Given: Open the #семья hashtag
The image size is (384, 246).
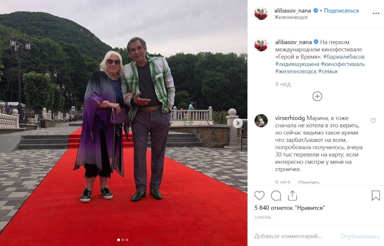Looking at the screenshot, I should (328, 72).
